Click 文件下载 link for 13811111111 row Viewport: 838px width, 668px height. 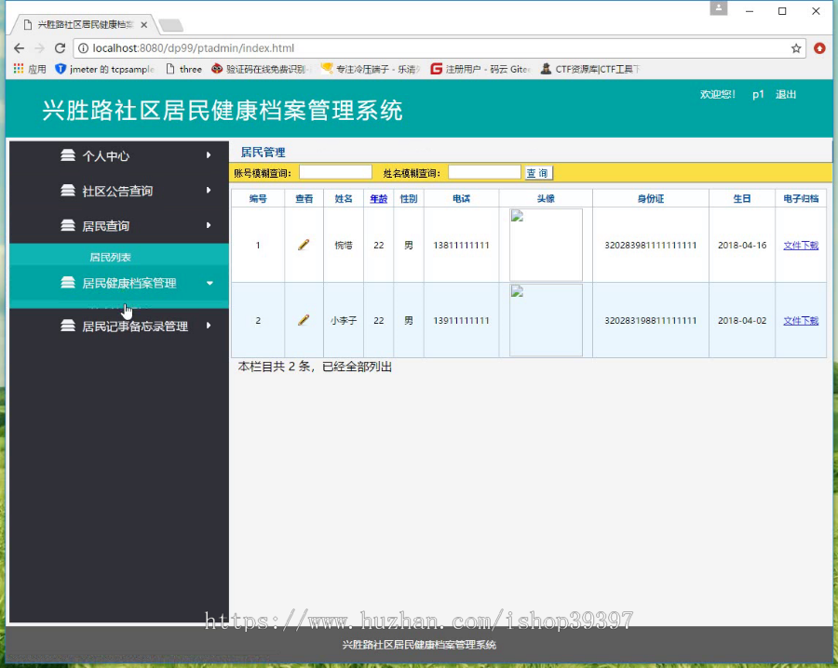(x=801, y=245)
